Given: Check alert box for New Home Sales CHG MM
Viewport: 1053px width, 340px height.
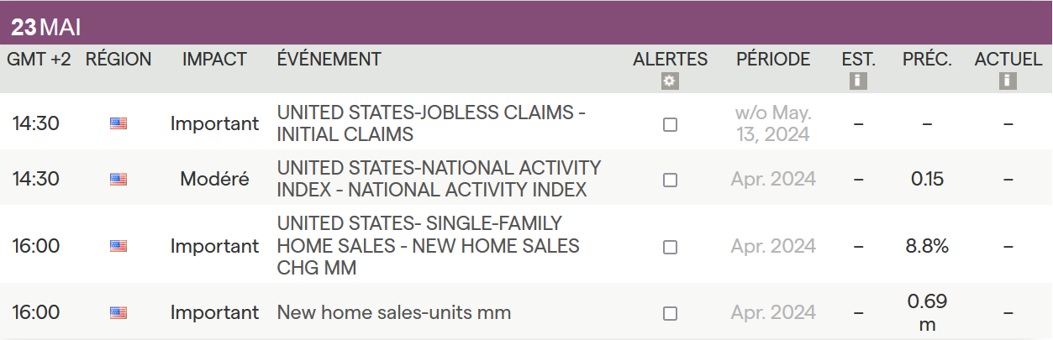Looking at the screenshot, I should [x=670, y=247].
